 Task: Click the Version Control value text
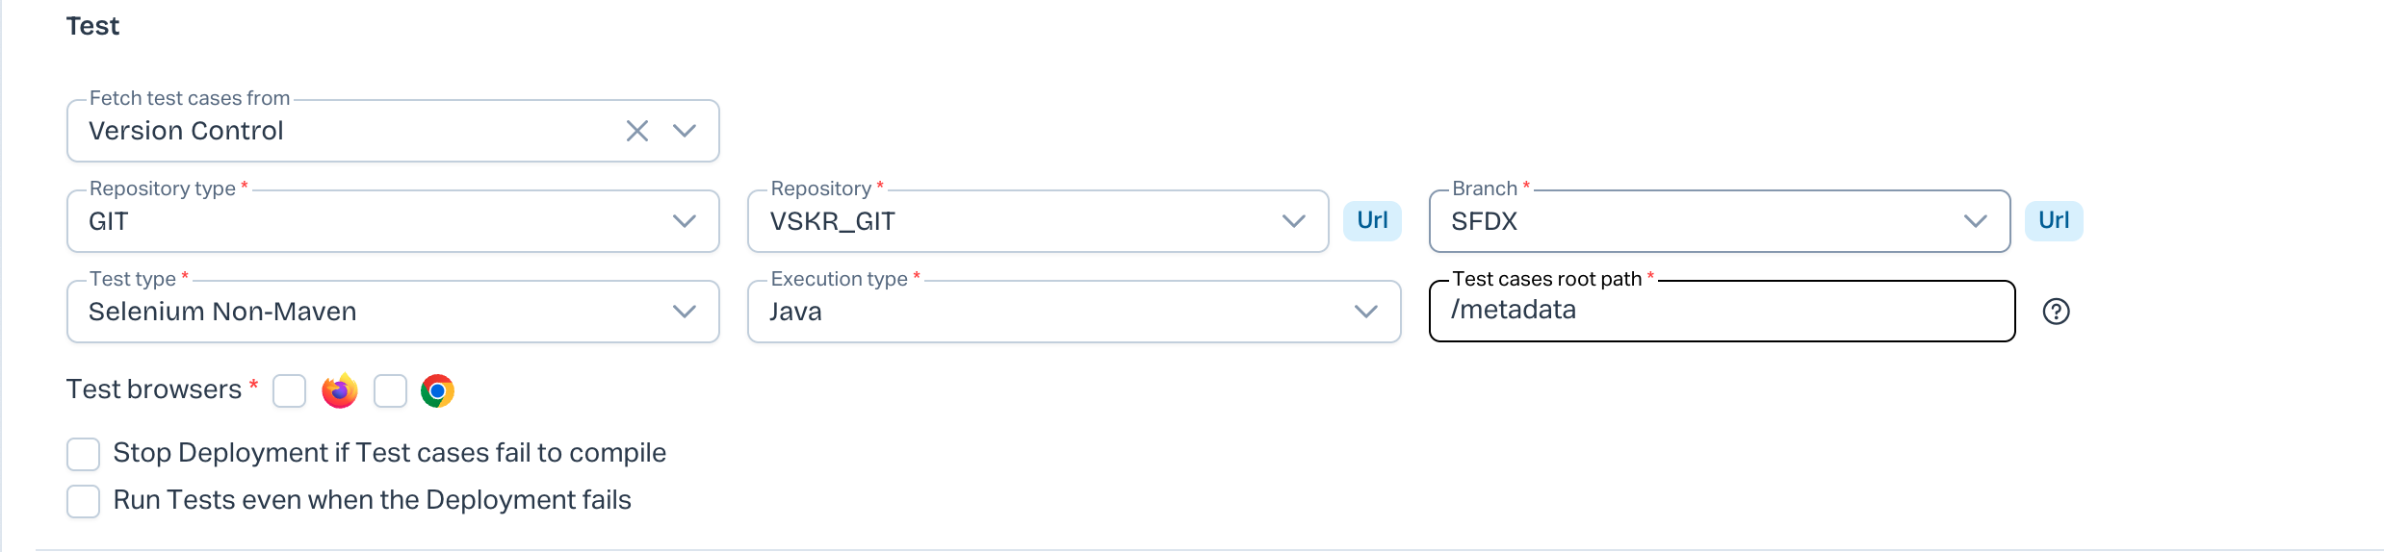click(x=186, y=131)
